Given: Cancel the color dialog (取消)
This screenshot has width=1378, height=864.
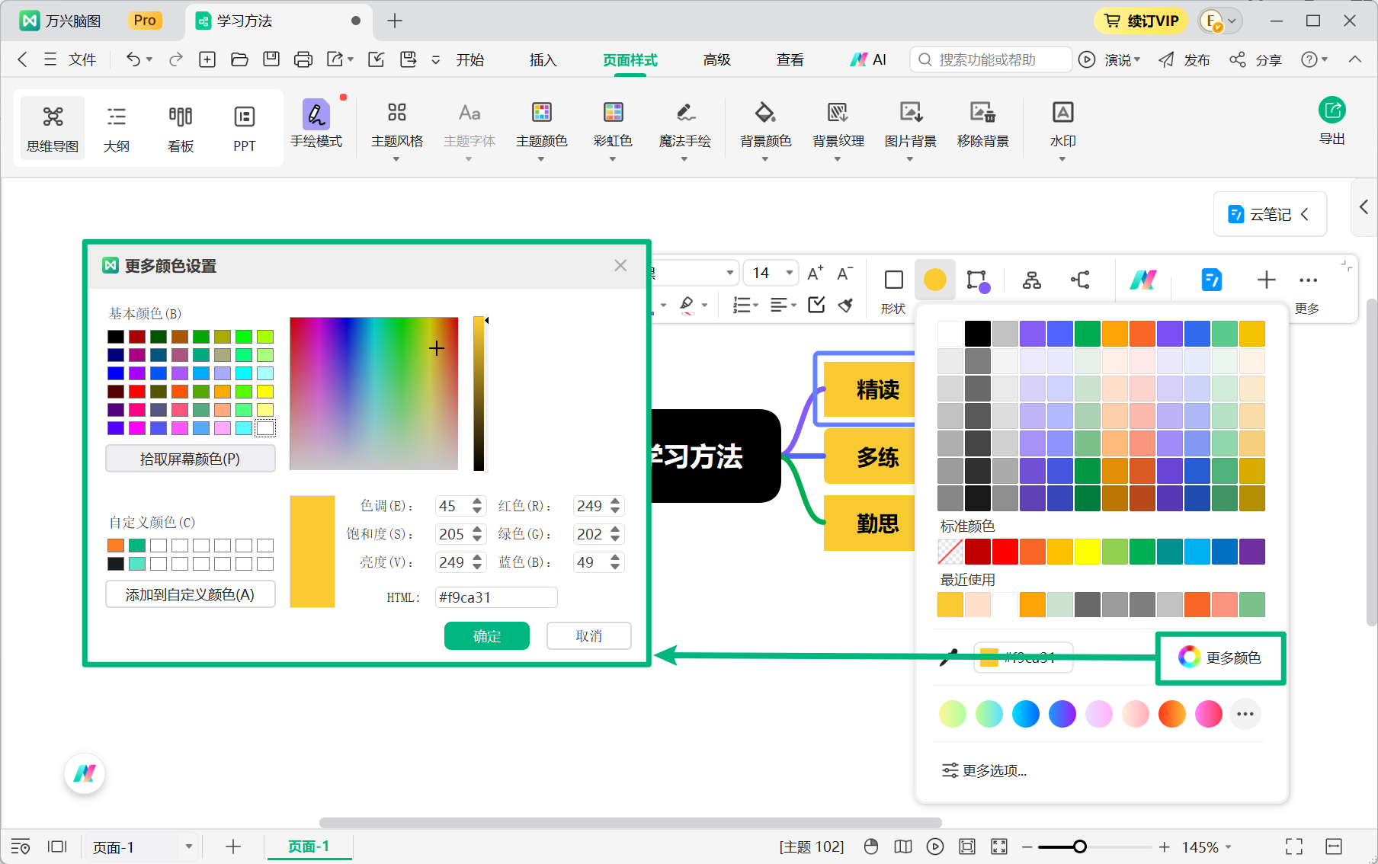Looking at the screenshot, I should coord(588,636).
